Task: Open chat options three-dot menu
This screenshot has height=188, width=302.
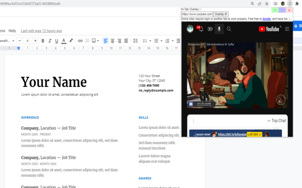Action: click(193, 121)
